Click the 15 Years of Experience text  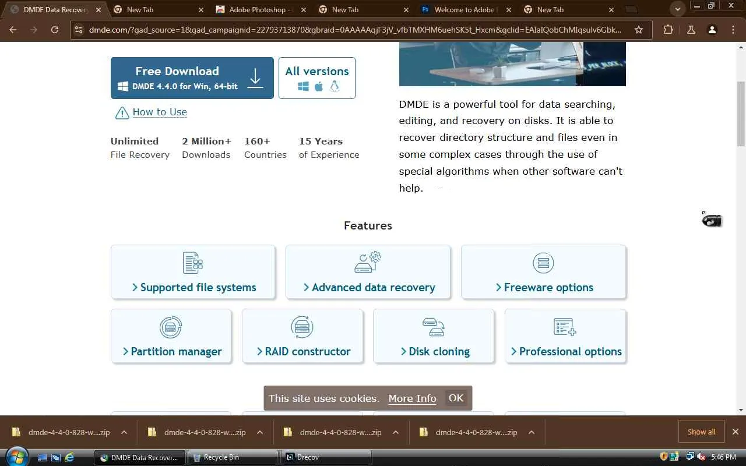click(329, 148)
